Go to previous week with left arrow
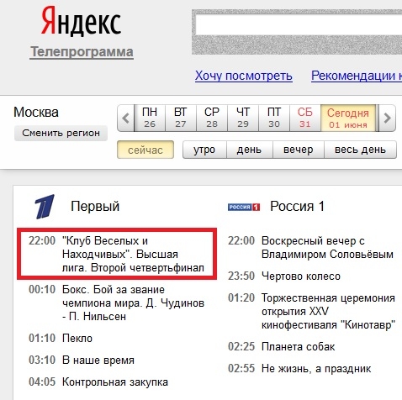Screen dimensions: 402x400 coord(125,118)
